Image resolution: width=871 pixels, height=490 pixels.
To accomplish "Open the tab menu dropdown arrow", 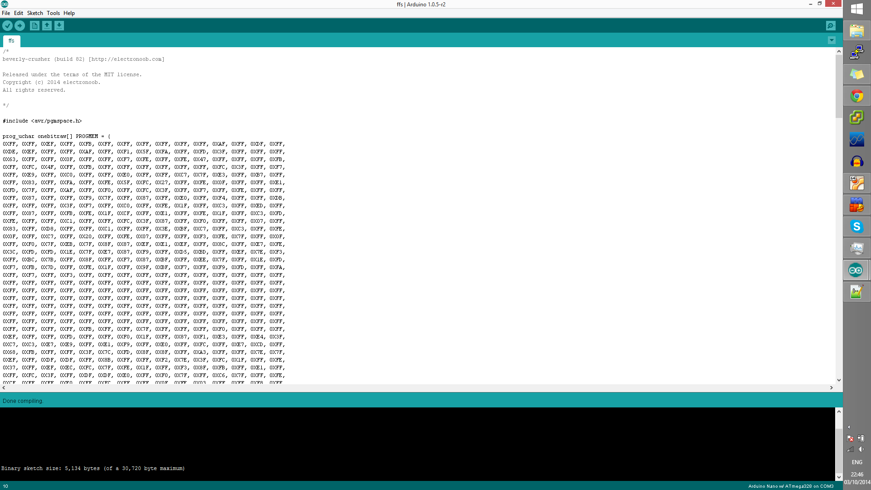I will click(x=832, y=40).
